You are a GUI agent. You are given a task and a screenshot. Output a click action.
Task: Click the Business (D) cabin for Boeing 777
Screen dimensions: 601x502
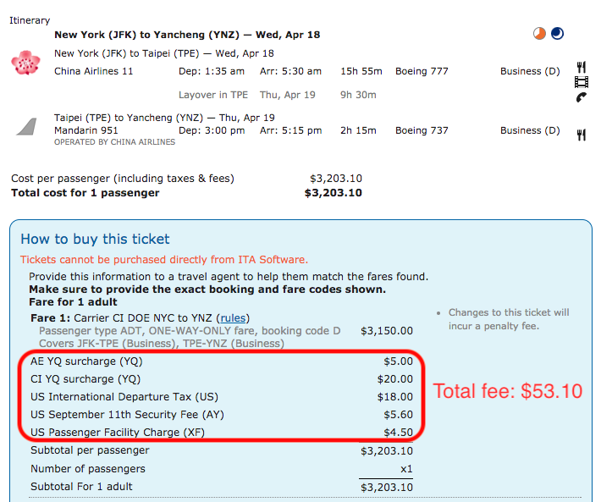point(530,71)
